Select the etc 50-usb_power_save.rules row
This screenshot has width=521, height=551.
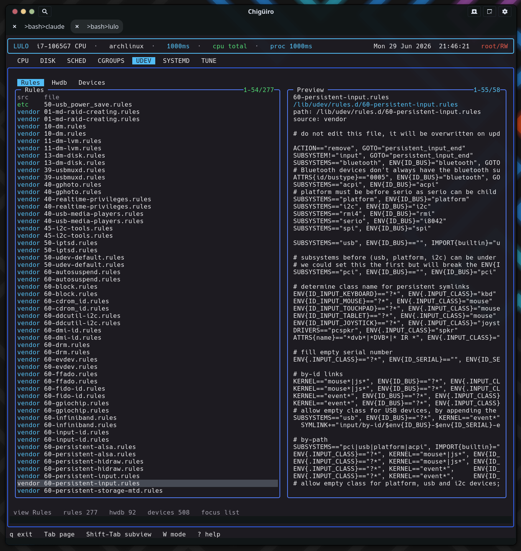click(148, 104)
